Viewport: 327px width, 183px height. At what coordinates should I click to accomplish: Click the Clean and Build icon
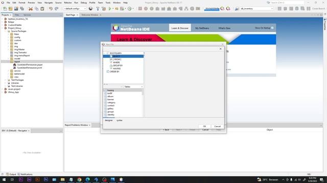click(x=104, y=9)
